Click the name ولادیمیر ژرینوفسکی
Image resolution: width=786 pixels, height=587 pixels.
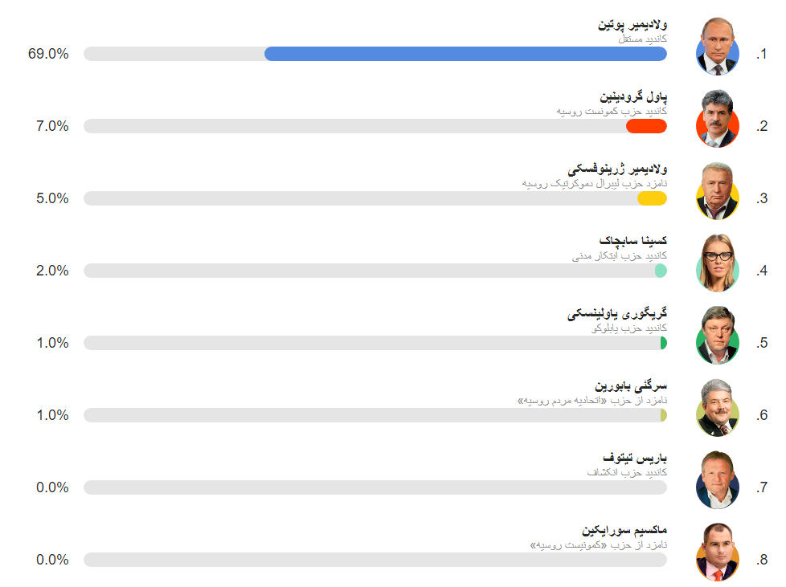(617, 169)
